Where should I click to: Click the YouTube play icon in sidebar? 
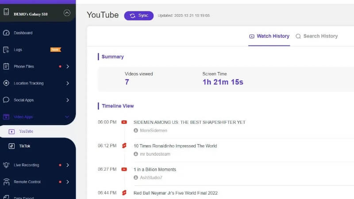[12, 131]
